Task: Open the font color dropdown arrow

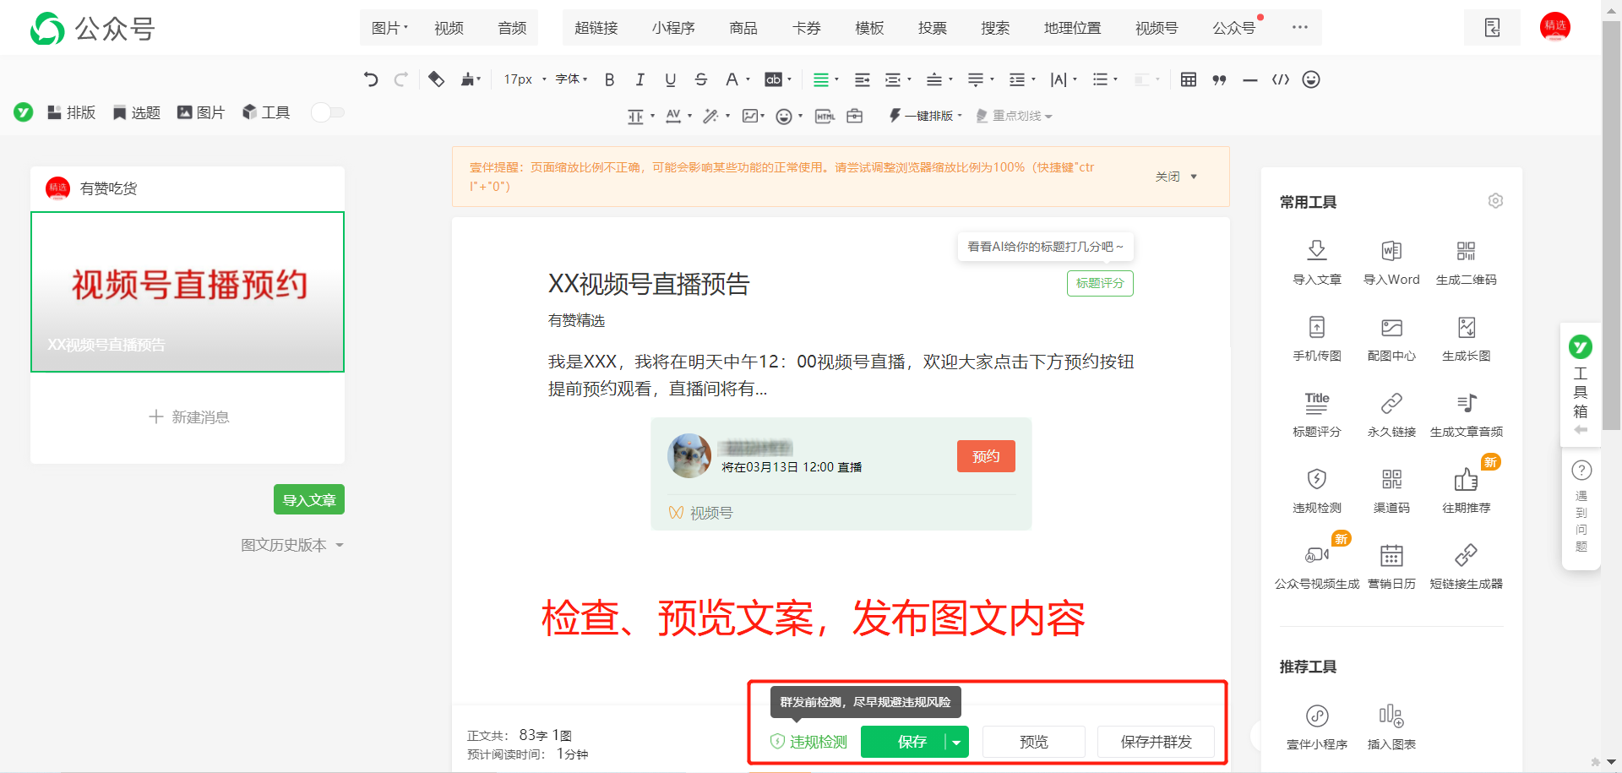Action: tap(748, 79)
